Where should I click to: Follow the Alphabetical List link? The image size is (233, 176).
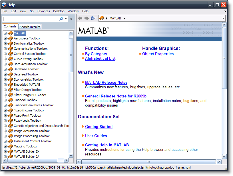tap(100, 59)
